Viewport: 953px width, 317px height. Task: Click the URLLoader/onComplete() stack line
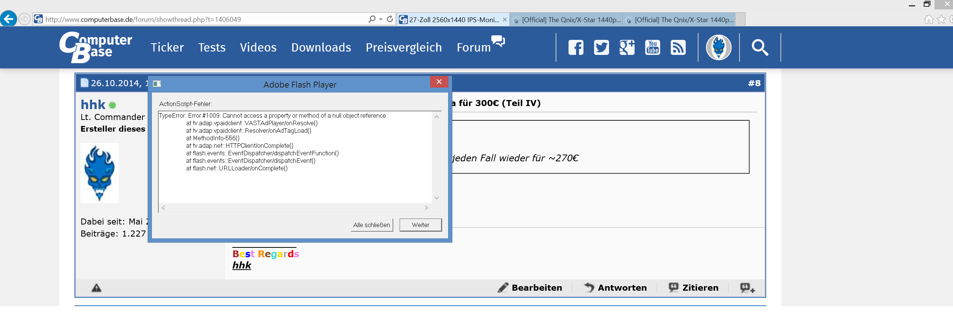point(237,168)
